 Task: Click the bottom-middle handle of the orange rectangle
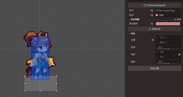[x=41, y=91]
